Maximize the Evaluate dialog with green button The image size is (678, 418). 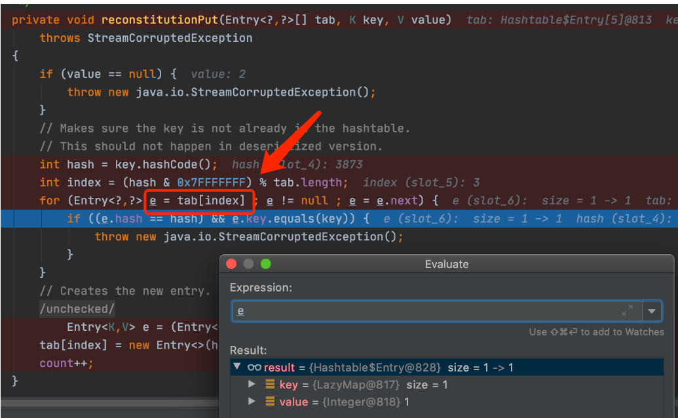(265, 264)
